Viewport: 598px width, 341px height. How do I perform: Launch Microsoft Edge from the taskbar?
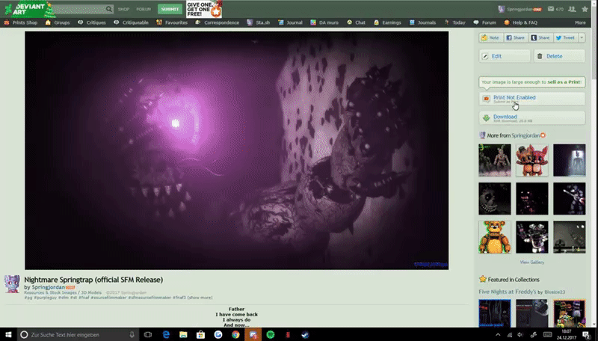166,334
